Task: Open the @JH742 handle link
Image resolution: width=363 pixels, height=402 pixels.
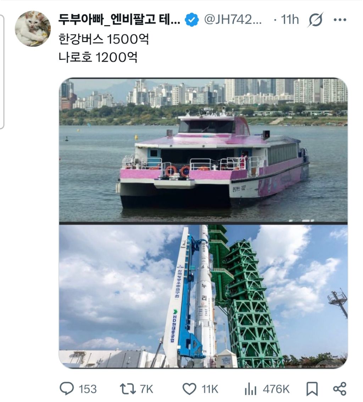Action: click(x=233, y=19)
